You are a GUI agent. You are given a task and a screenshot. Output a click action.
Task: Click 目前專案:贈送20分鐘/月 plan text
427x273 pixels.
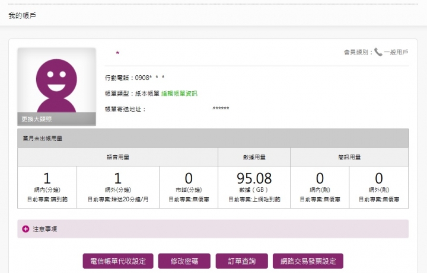click(118, 200)
